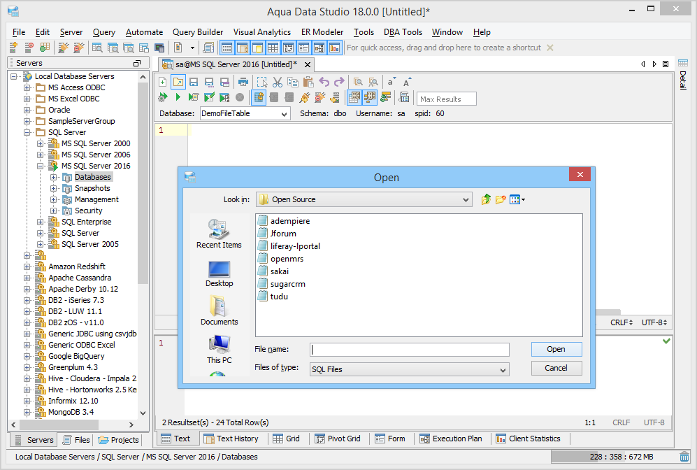Click the grey Cancel execution circle icon

[x=240, y=97]
